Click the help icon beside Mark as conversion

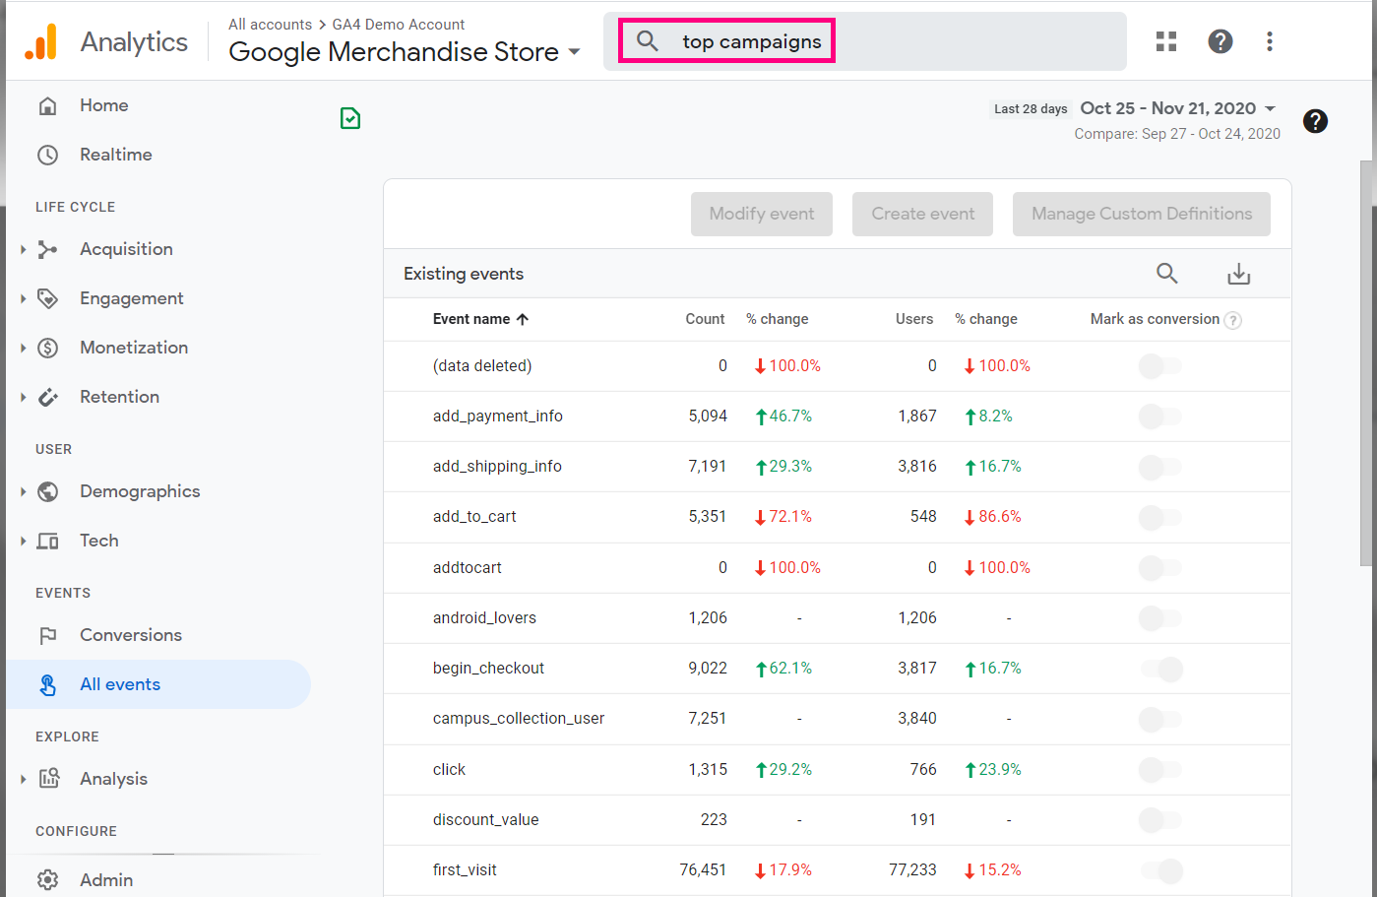(x=1233, y=320)
